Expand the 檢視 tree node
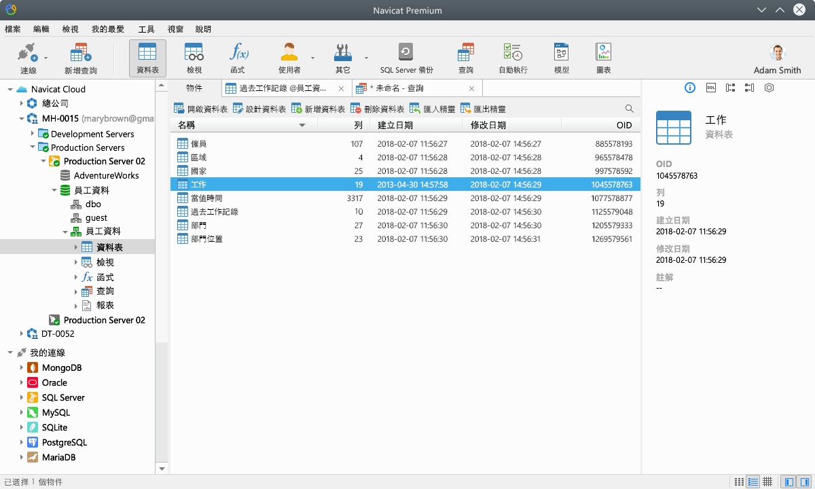815x489 pixels. click(x=76, y=262)
